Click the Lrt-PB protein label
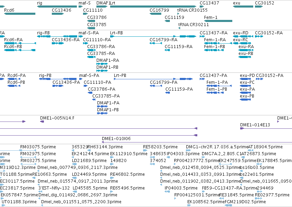 (120, 76)
